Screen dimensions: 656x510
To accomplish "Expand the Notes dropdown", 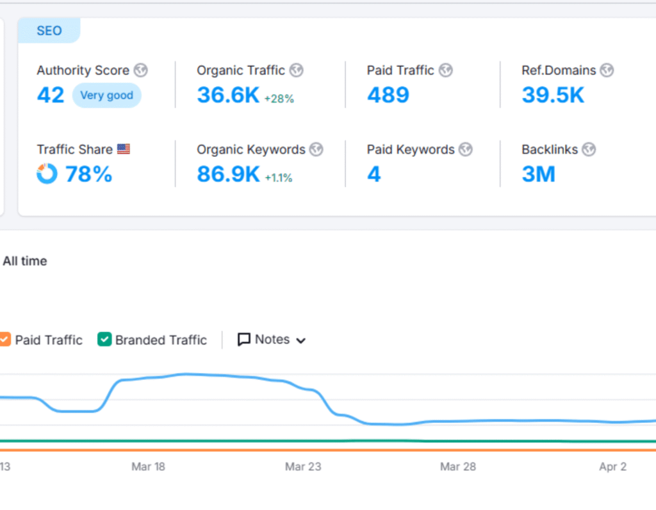I will (301, 340).
